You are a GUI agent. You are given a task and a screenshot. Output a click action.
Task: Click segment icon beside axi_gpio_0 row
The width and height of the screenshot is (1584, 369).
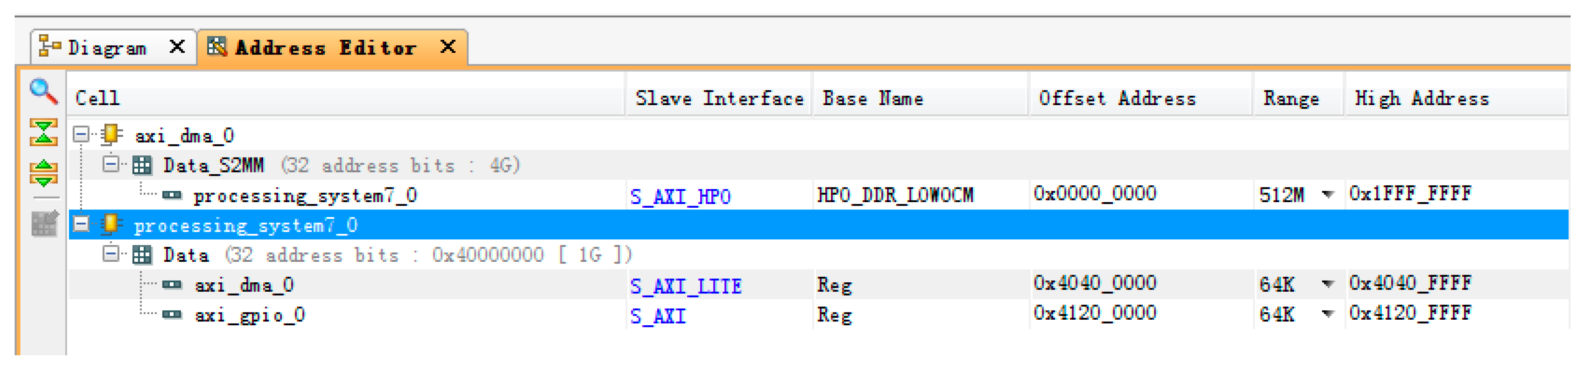pyautogui.click(x=172, y=315)
